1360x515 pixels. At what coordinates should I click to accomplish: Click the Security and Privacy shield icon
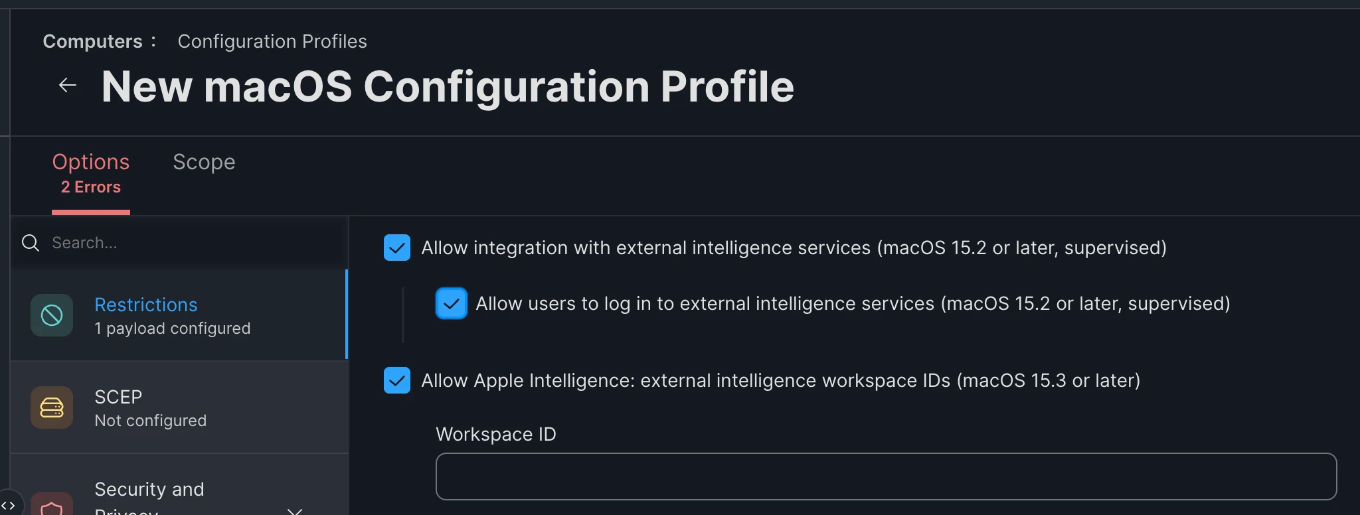[x=52, y=506]
